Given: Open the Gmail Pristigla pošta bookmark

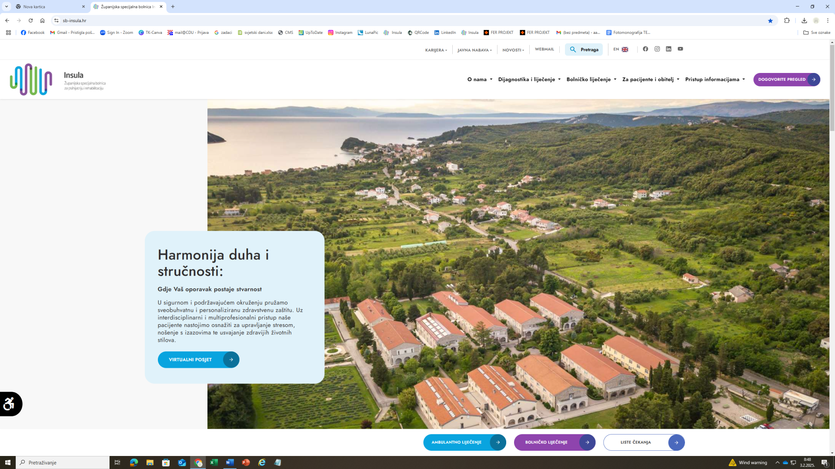Looking at the screenshot, I should [72, 33].
